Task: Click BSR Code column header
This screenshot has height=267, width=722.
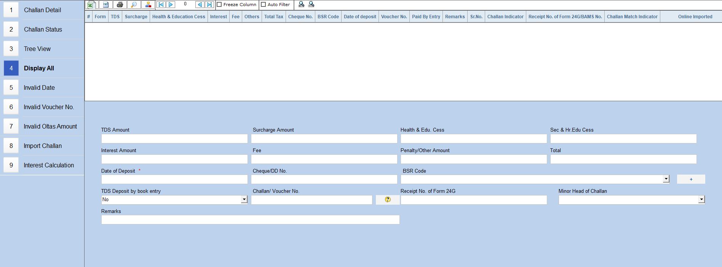Action: pos(328,17)
